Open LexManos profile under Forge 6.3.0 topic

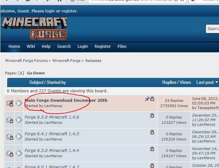(x=53, y=156)
